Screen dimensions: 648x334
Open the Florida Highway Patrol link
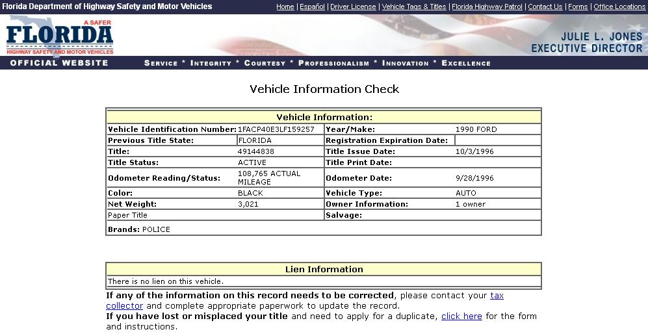pyautogui.click(x=487, y=6)
